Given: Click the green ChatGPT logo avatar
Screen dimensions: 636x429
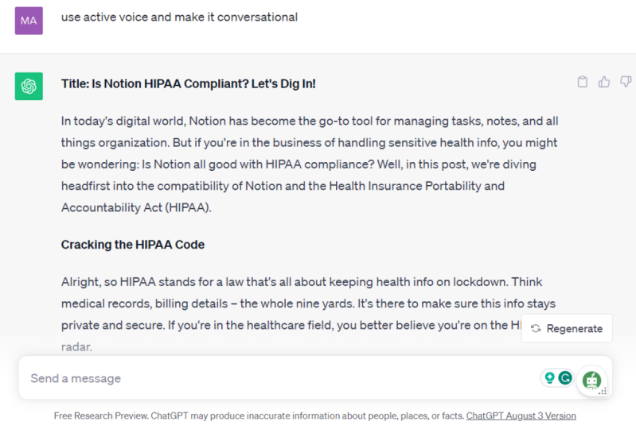Looking at the screenshot, I should click(29, 87).
